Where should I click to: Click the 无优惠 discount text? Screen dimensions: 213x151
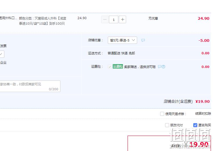153,18
